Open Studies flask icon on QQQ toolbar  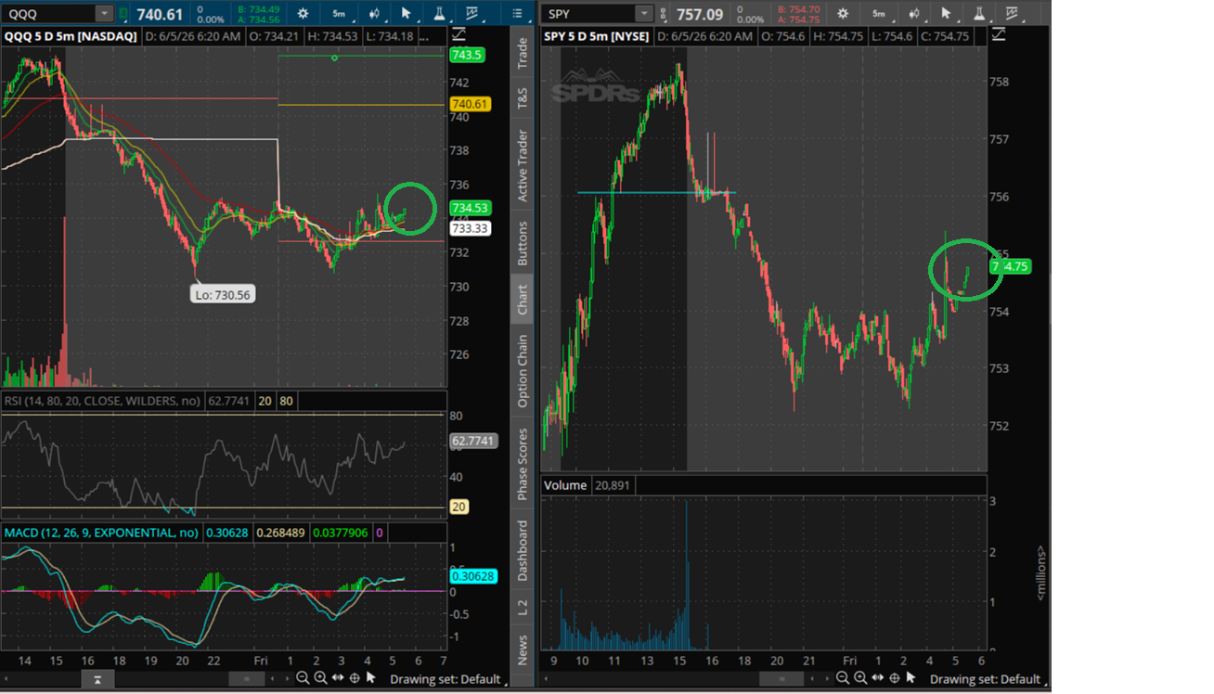(438, 13)
